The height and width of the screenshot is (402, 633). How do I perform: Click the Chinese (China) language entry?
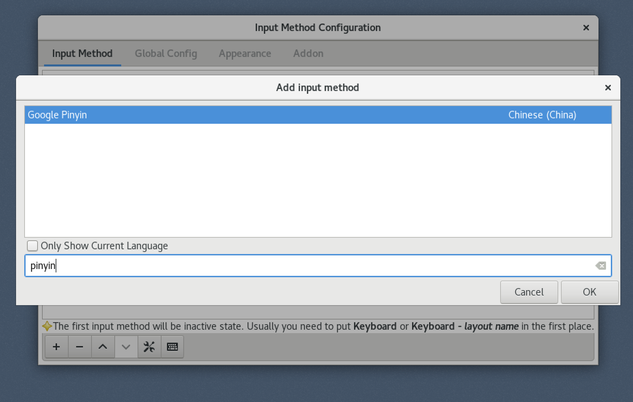[x=542, y=115]
